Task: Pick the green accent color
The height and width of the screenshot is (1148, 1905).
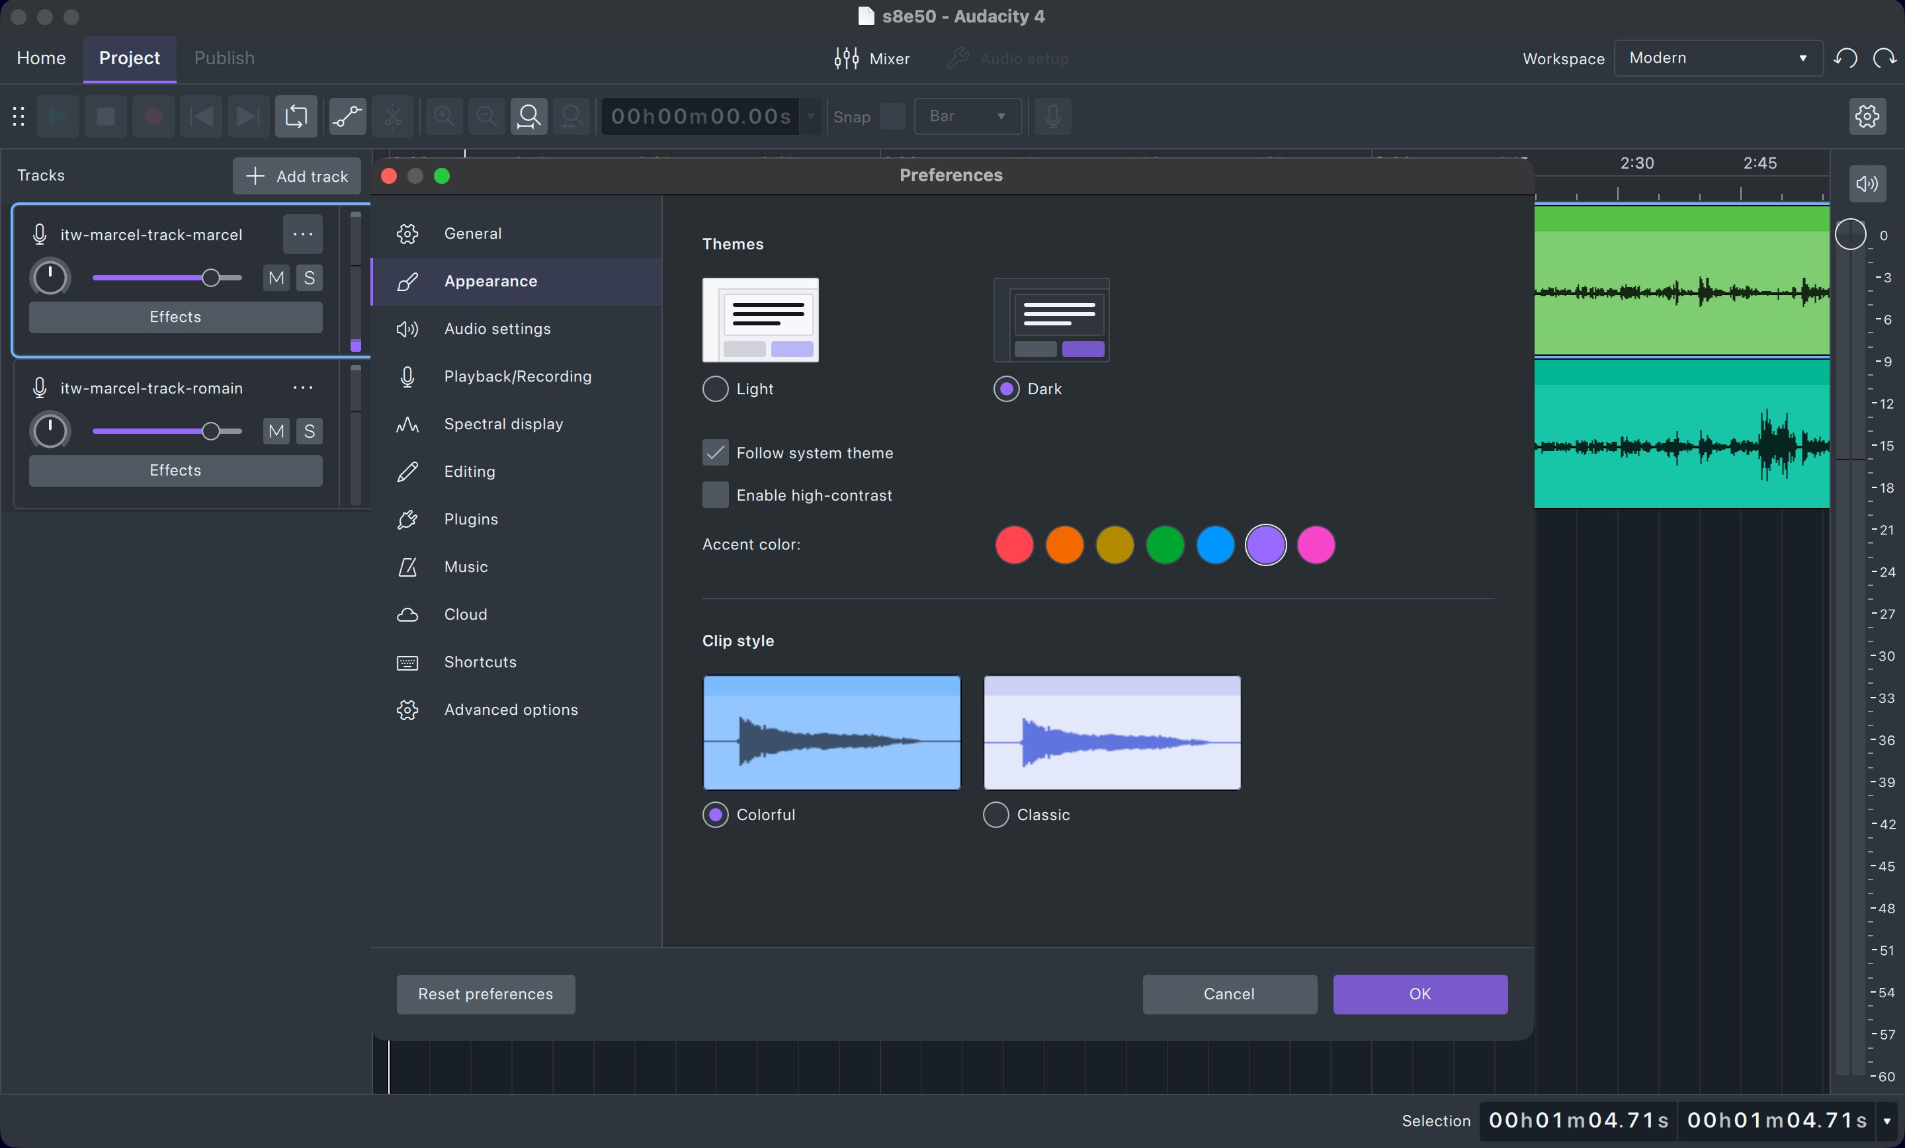Action: [x=1165, y=545]
